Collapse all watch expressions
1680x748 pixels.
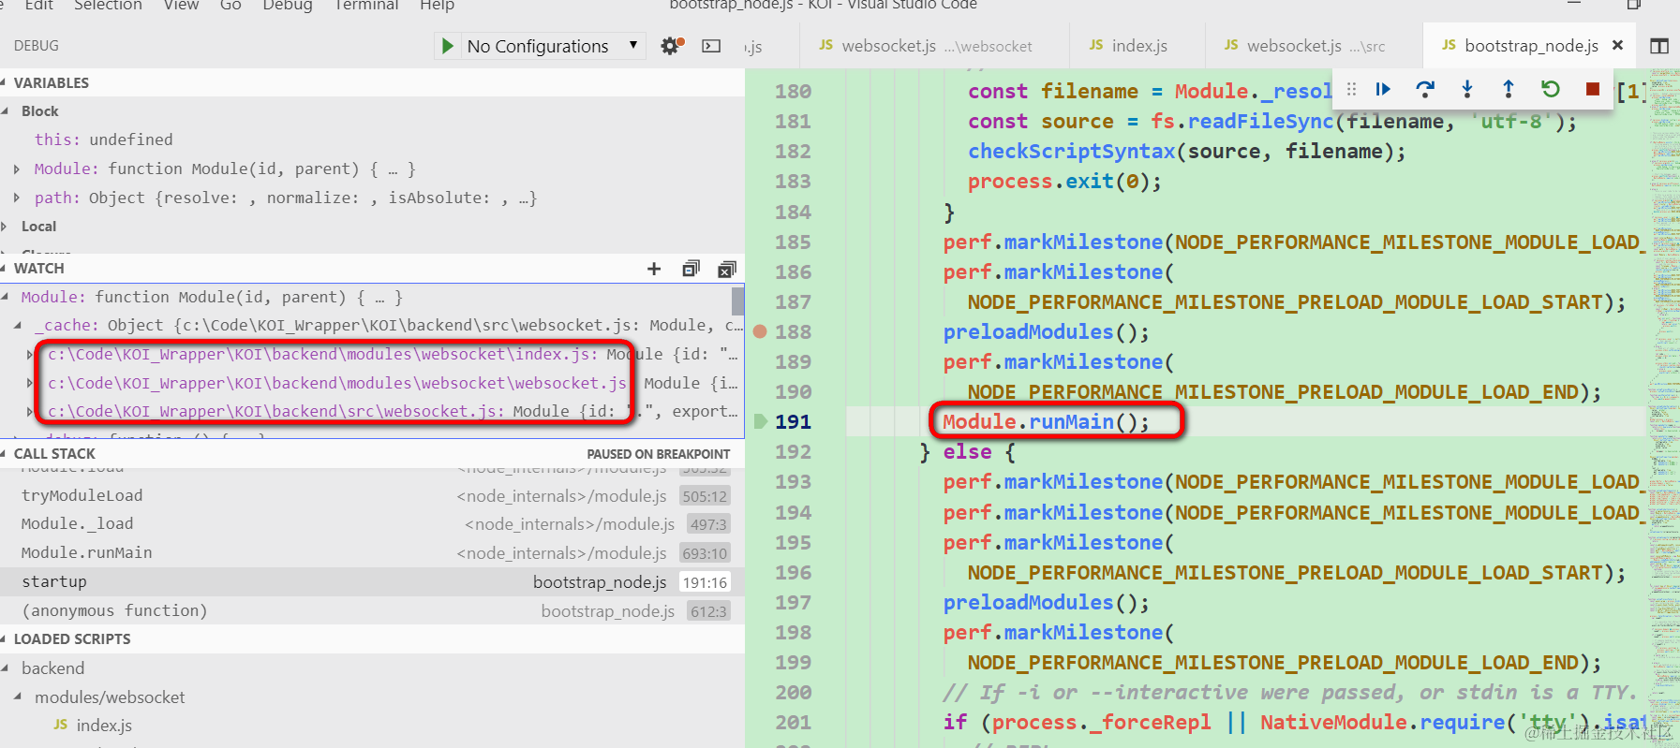691,269
